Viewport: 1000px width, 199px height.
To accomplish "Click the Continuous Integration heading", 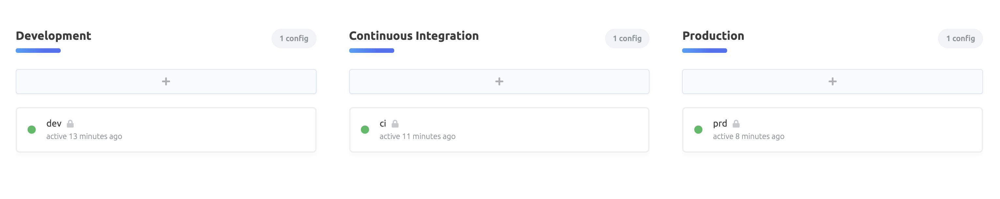I will click(x=414, y=36).
